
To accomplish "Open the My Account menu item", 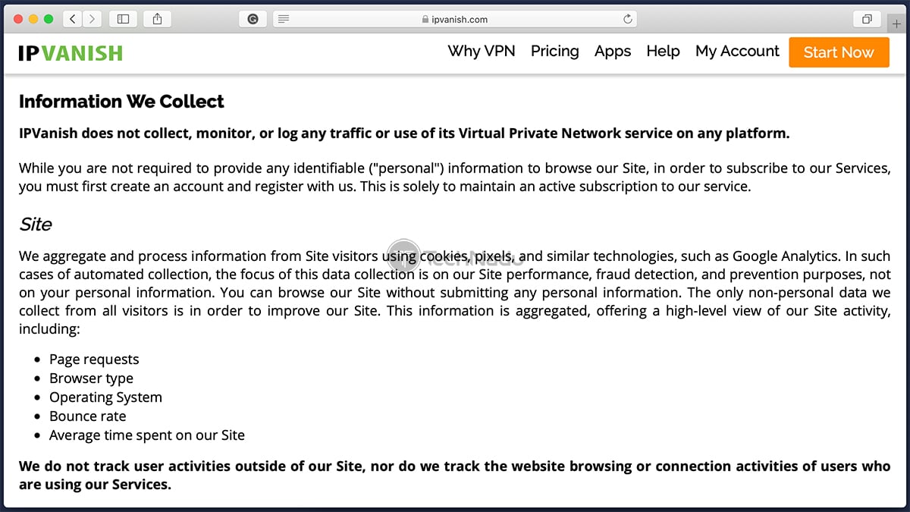I will [737, 51].
